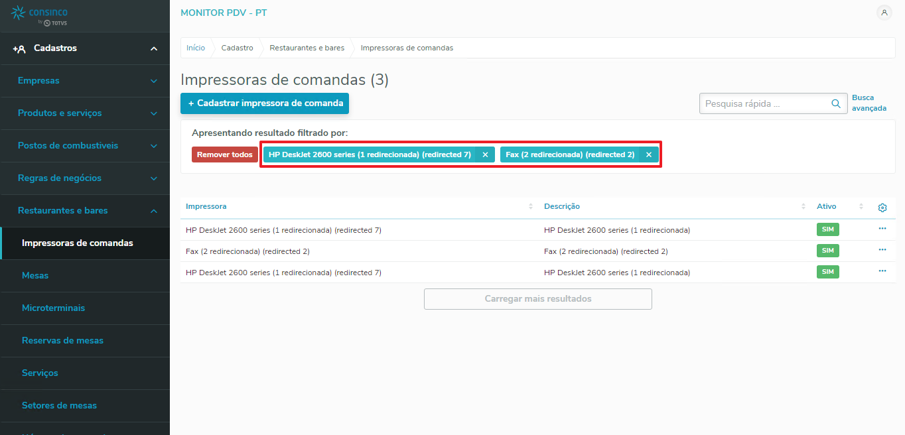This screenshot has height=435, width=905.
Task: Click HP DeskJet 2600 filter tag label
Action: [370, 155]
